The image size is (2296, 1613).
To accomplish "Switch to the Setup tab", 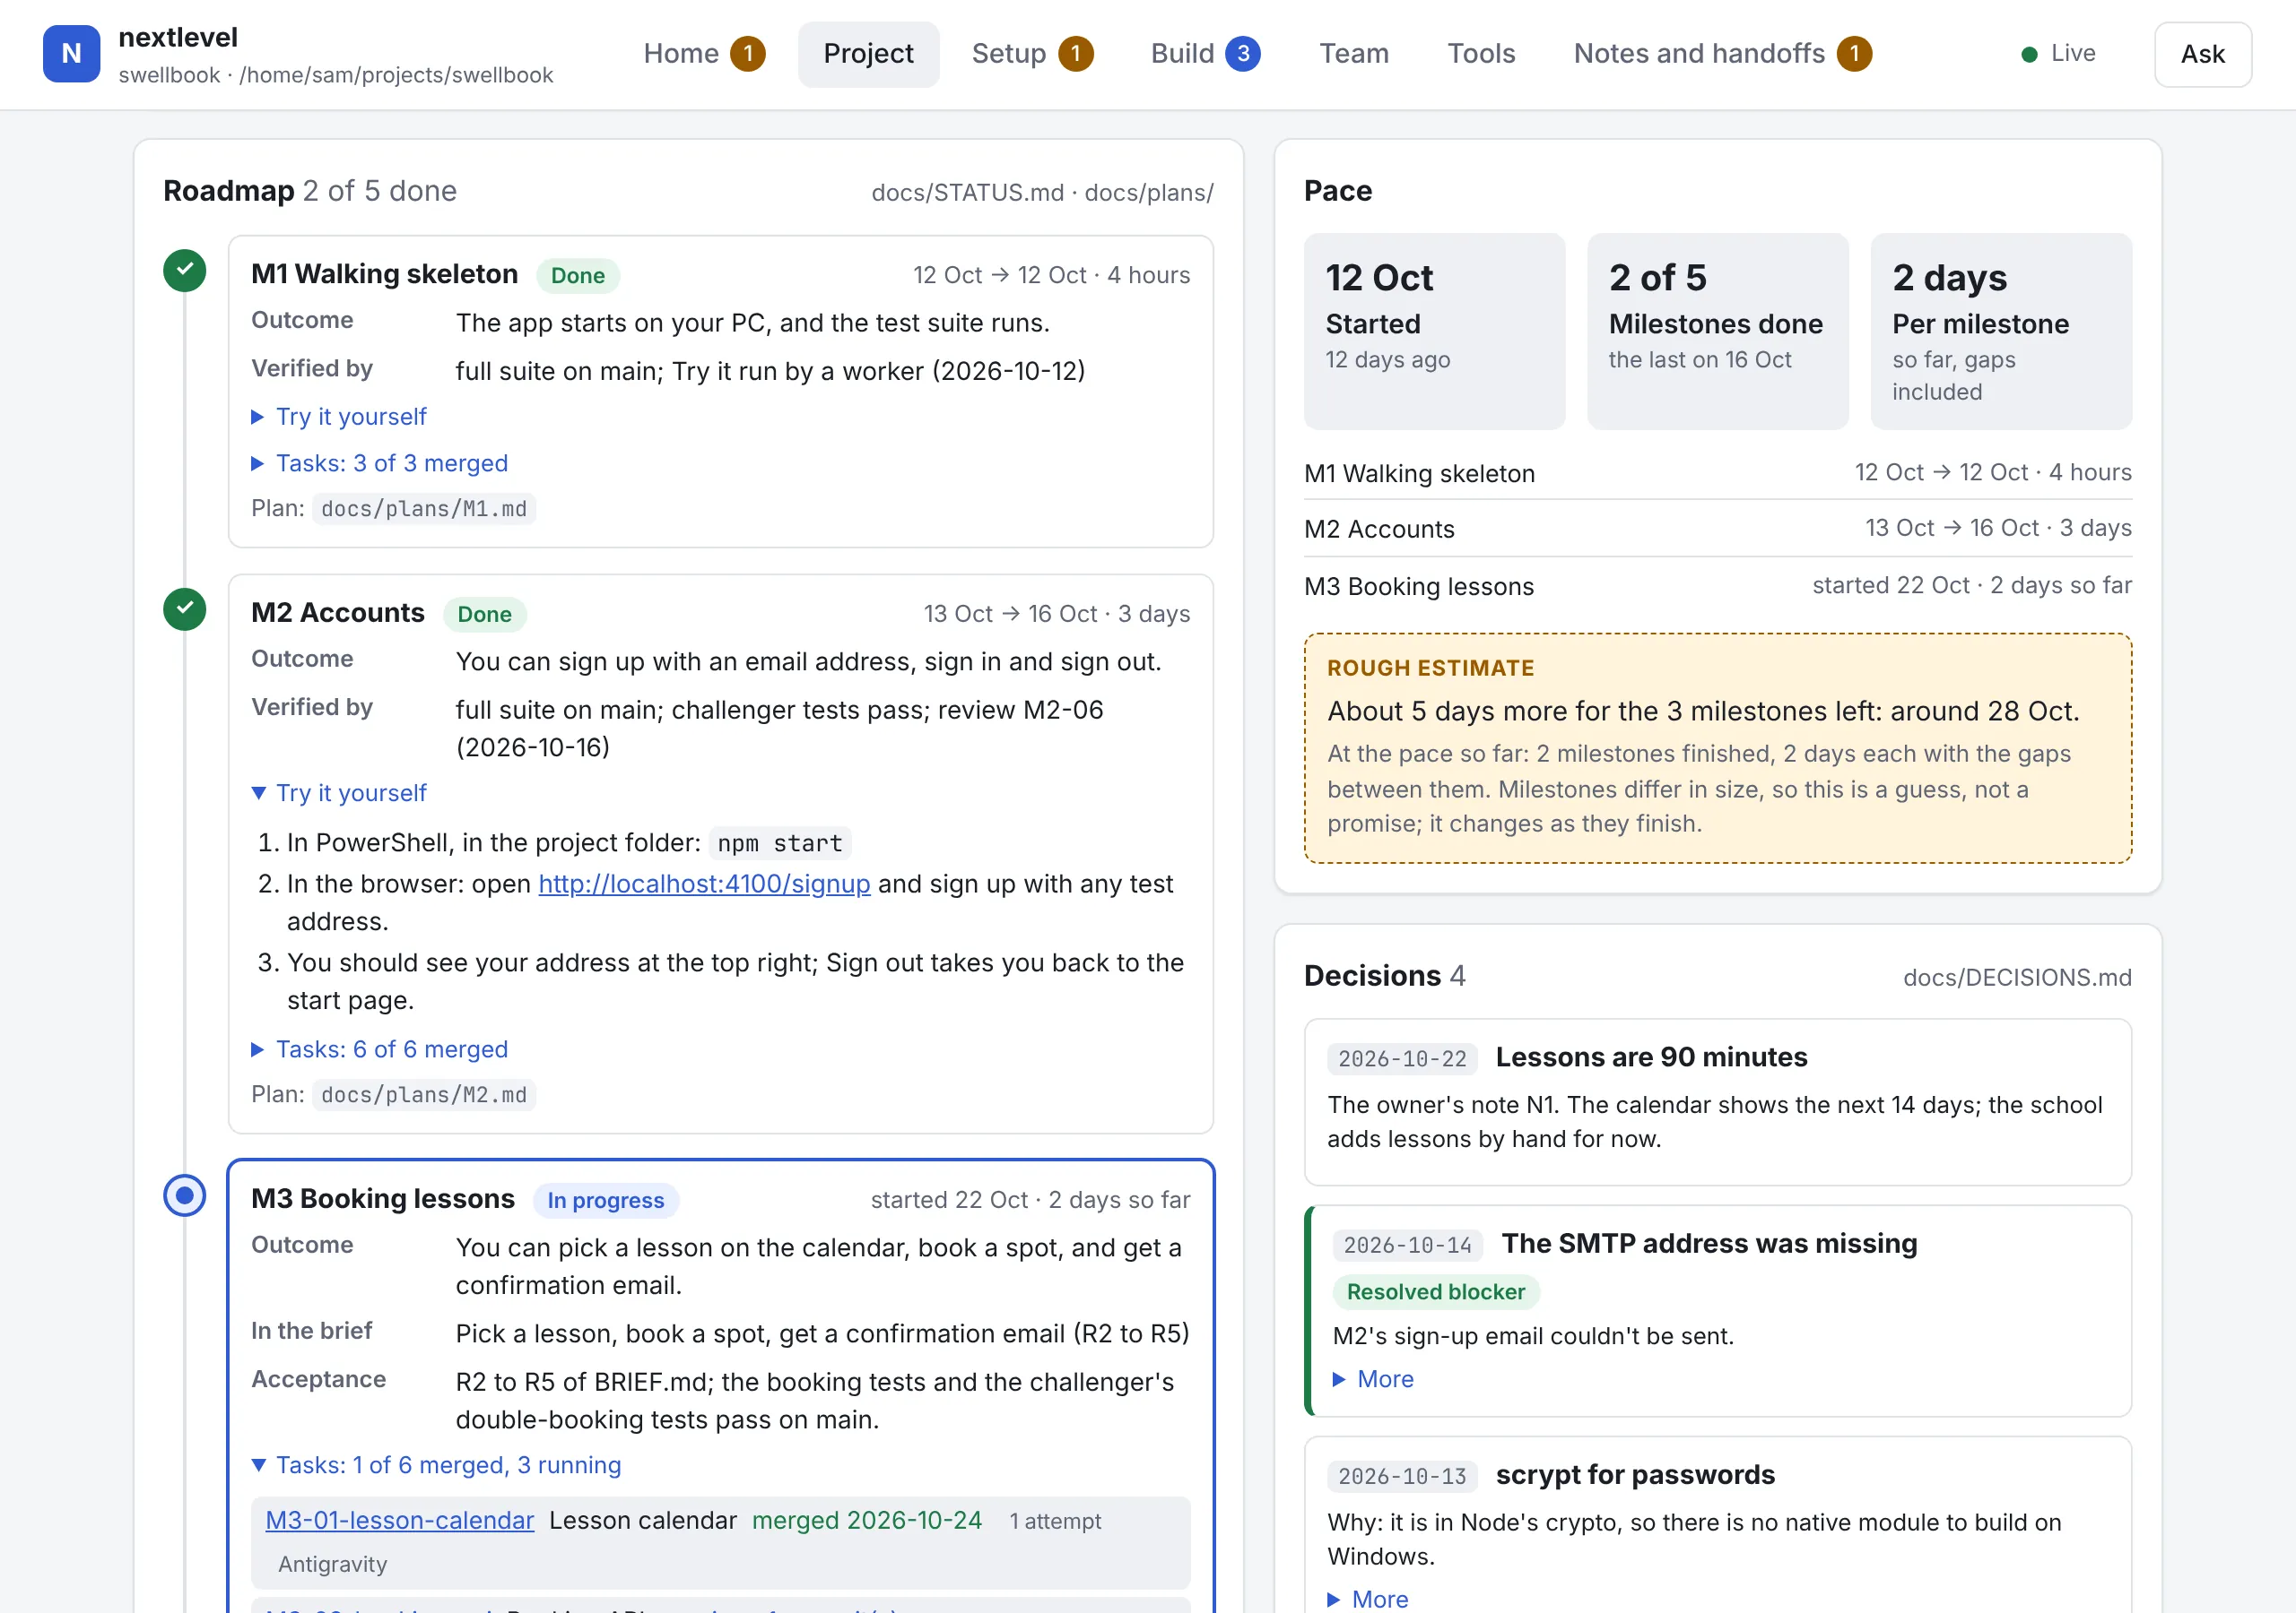I will click(x=1032, y=54).
